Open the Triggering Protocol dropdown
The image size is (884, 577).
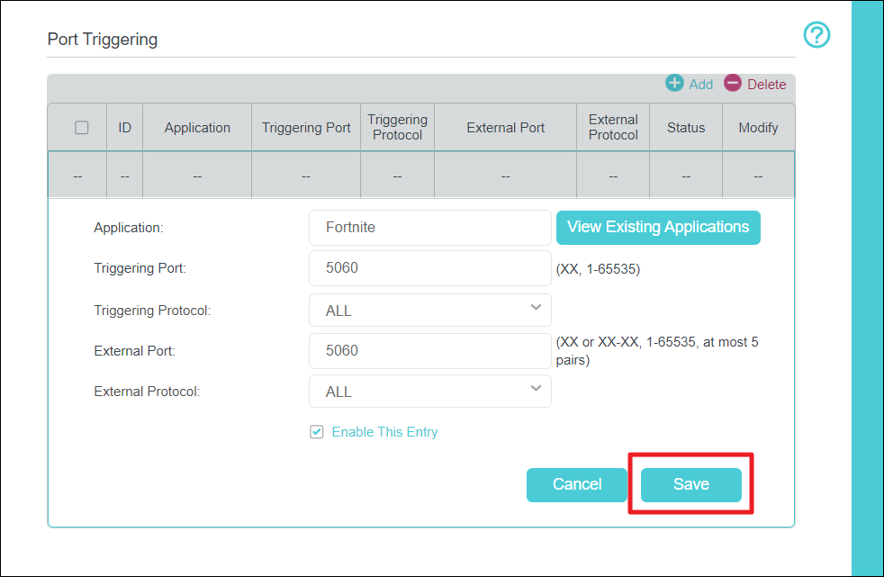(429, 311)
